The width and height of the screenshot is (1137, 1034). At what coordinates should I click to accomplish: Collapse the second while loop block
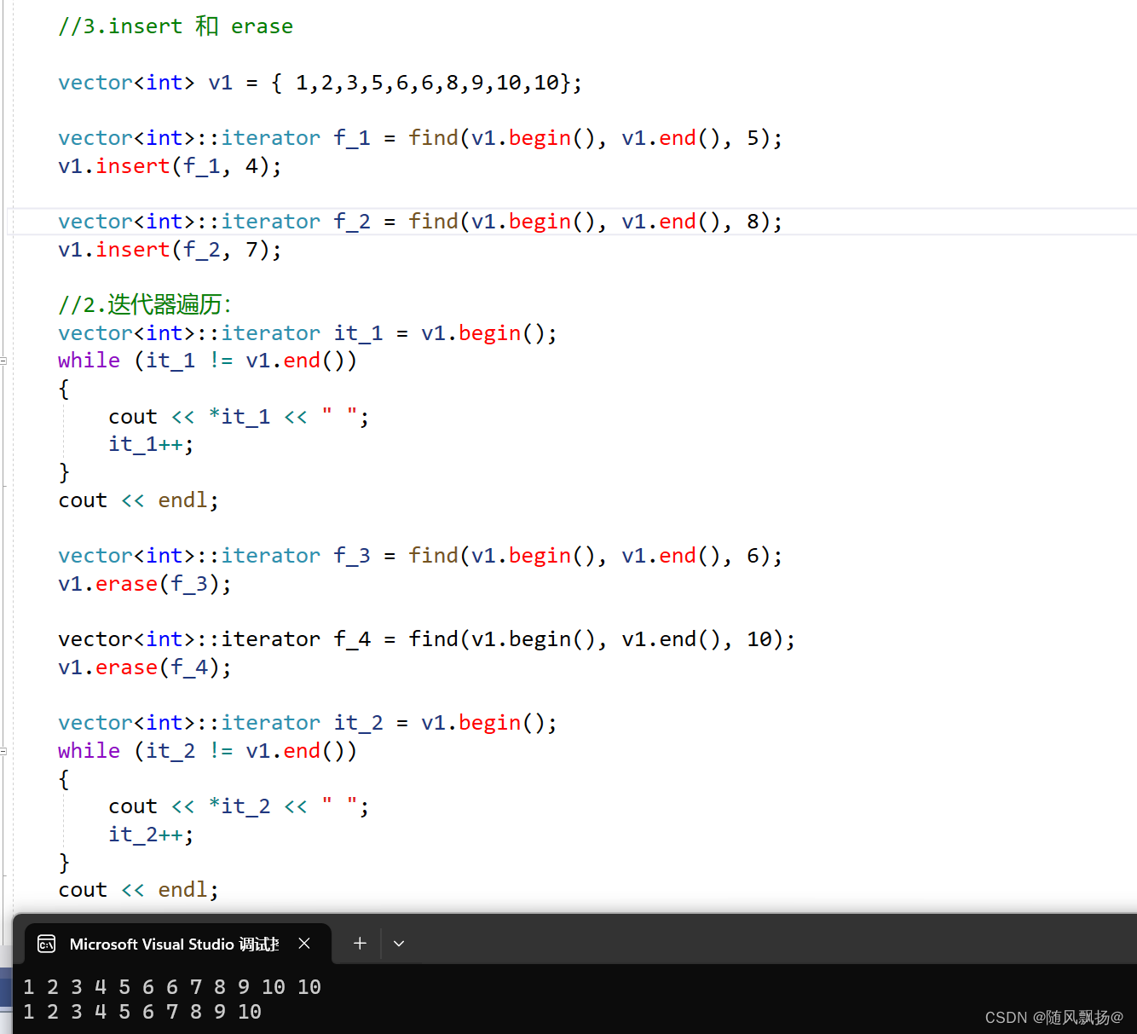click(3, 751)
